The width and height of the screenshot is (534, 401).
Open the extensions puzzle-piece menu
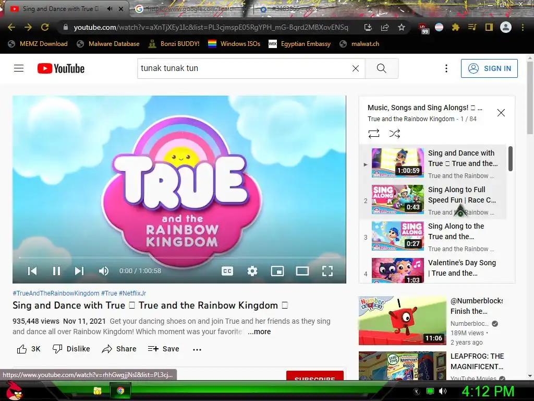pos(456,27)
